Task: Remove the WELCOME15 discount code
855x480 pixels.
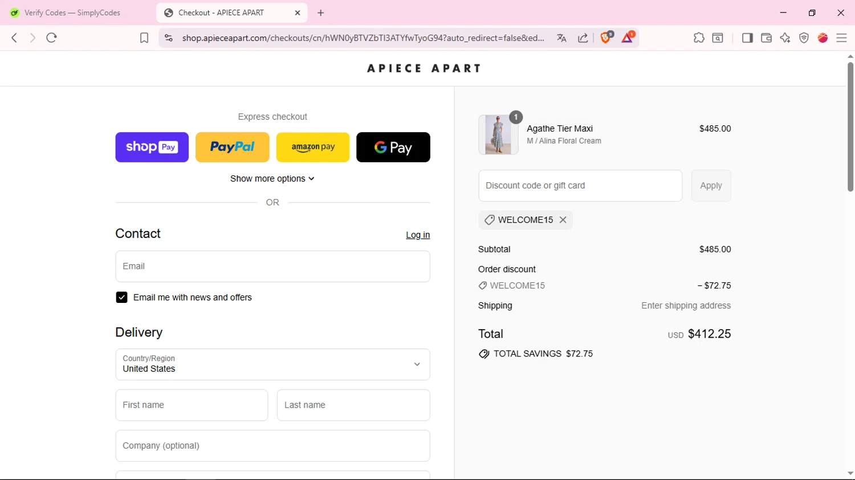Action: point(563,220)
